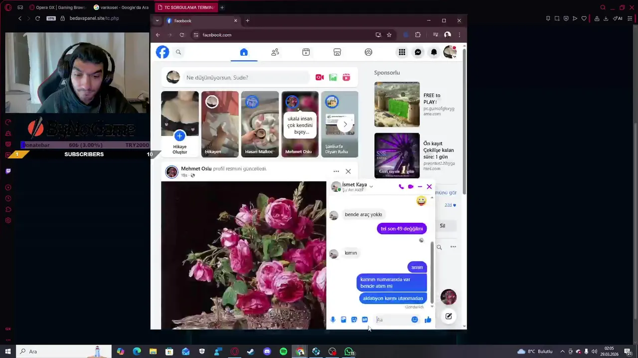This screenshot has height=358, width=638.
Task: Attach a file or photo in chat
Action: point(343,320)
